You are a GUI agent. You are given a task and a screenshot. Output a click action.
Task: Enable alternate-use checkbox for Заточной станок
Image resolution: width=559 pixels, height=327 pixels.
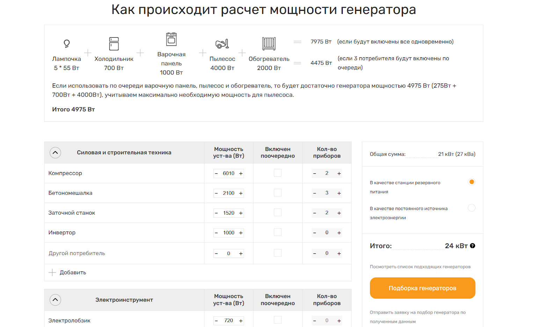[278, 213]
